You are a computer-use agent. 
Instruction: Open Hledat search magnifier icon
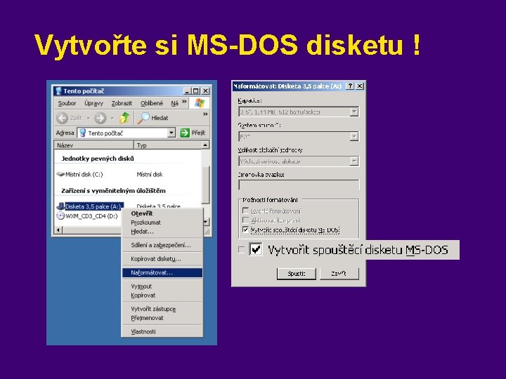(x=143, y=118)
